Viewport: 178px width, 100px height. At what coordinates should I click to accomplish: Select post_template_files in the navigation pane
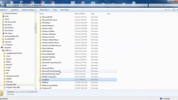(x=12, y=36)
